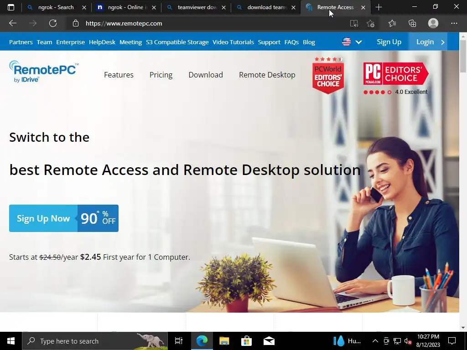Open the FAQs link
This screenshot has height=350, width=467.
(x=291, y=42)
